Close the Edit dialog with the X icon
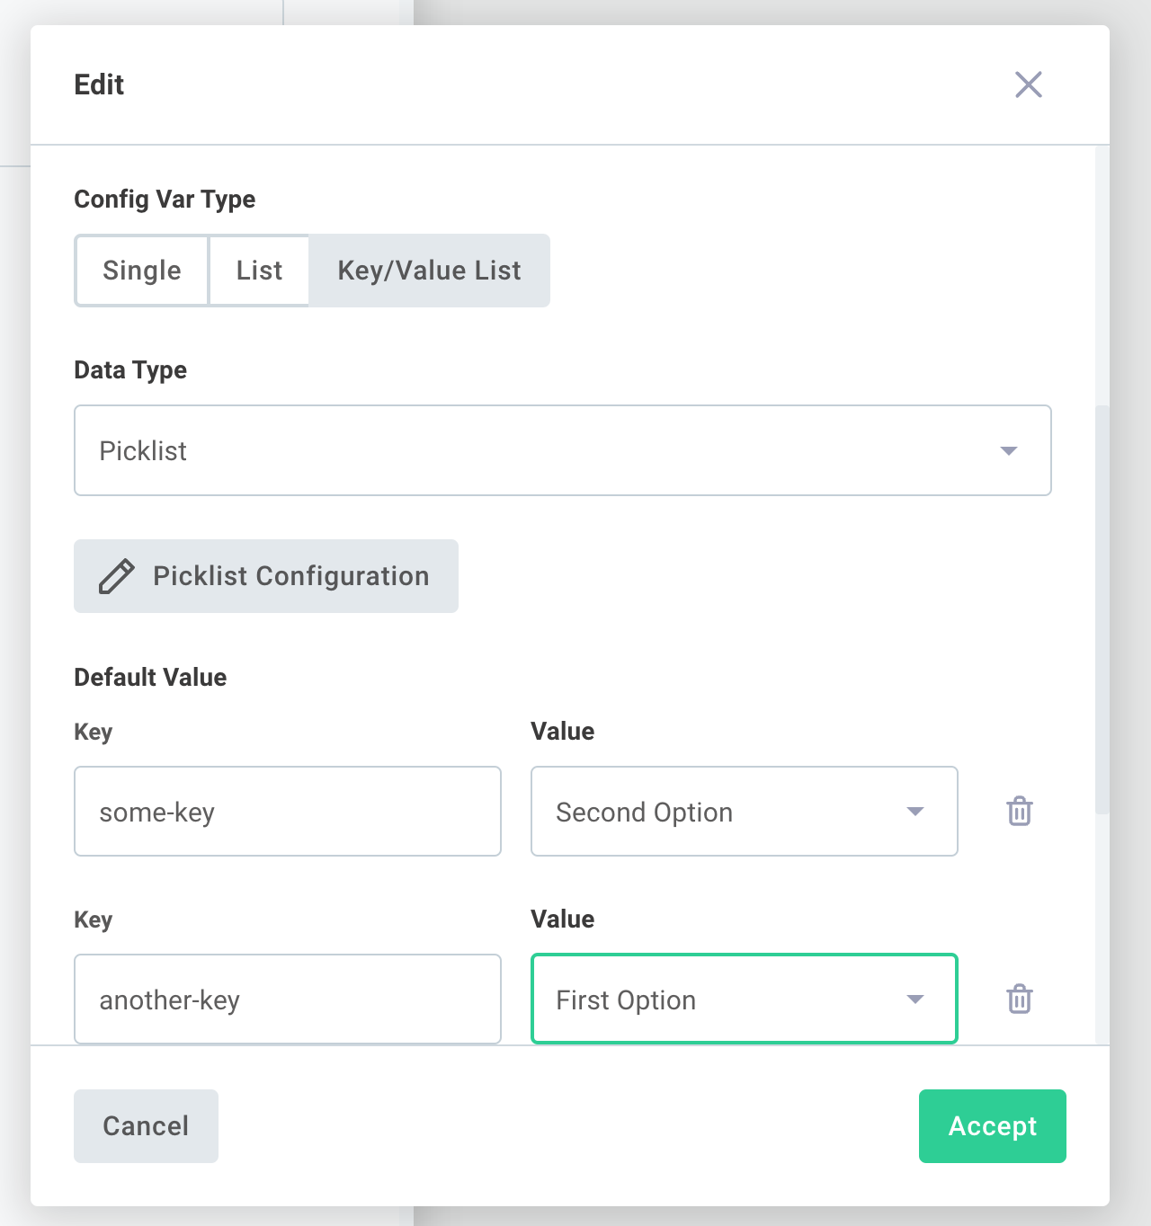The image size is (1151, 1226). 1028,84
